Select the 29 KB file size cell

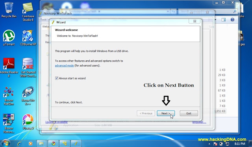[x=221, y=75]
